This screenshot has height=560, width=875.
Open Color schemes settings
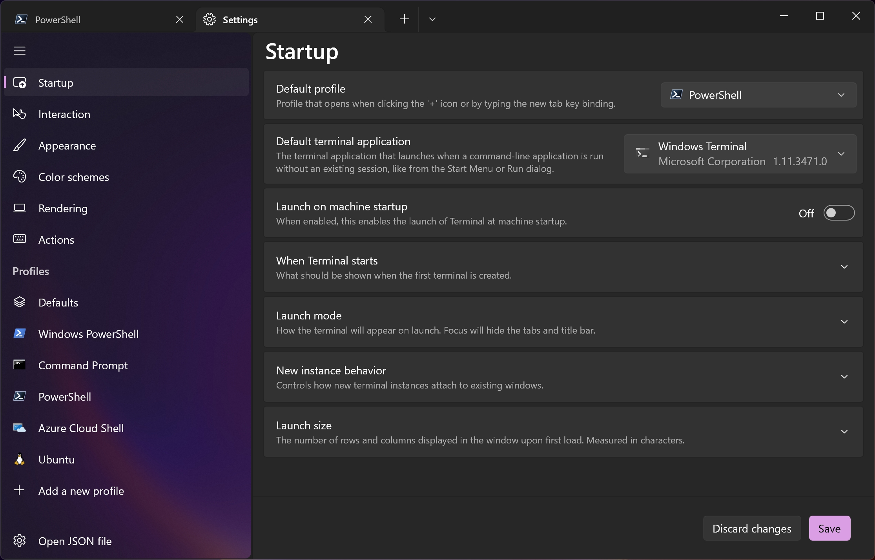pyautogui.click(x=73, y=176)
